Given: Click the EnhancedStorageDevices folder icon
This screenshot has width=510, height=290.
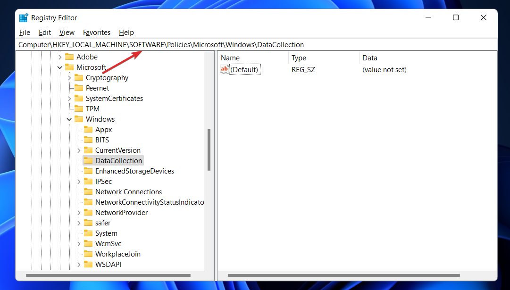Looking at the screenshot, I should click(x=88, y=171).
